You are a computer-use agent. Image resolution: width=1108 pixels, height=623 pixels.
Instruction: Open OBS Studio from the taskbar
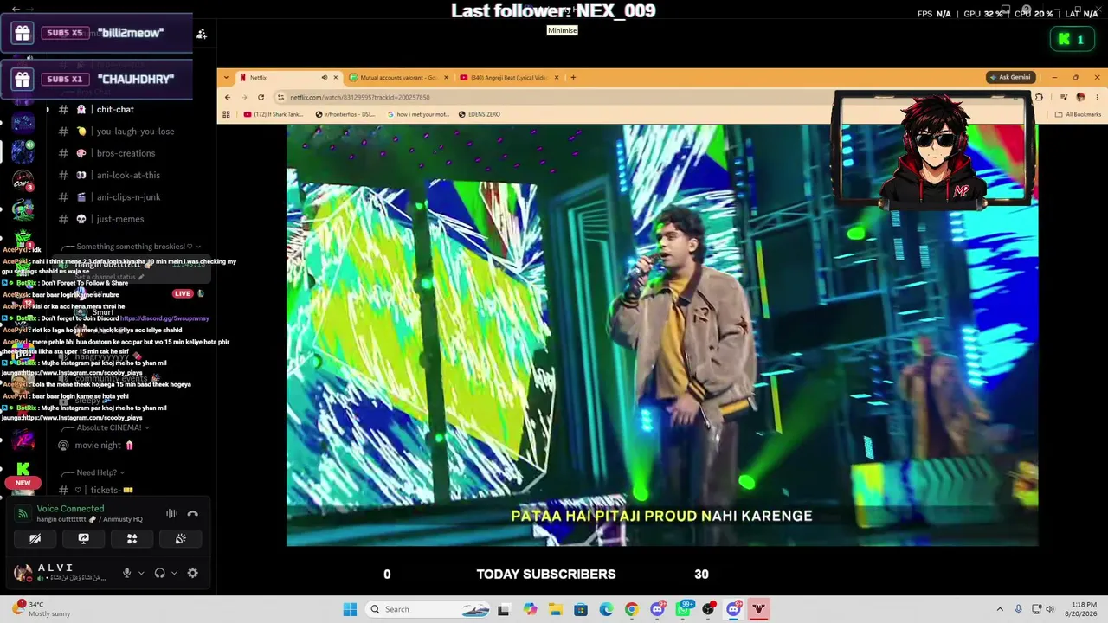pos(708,609)
